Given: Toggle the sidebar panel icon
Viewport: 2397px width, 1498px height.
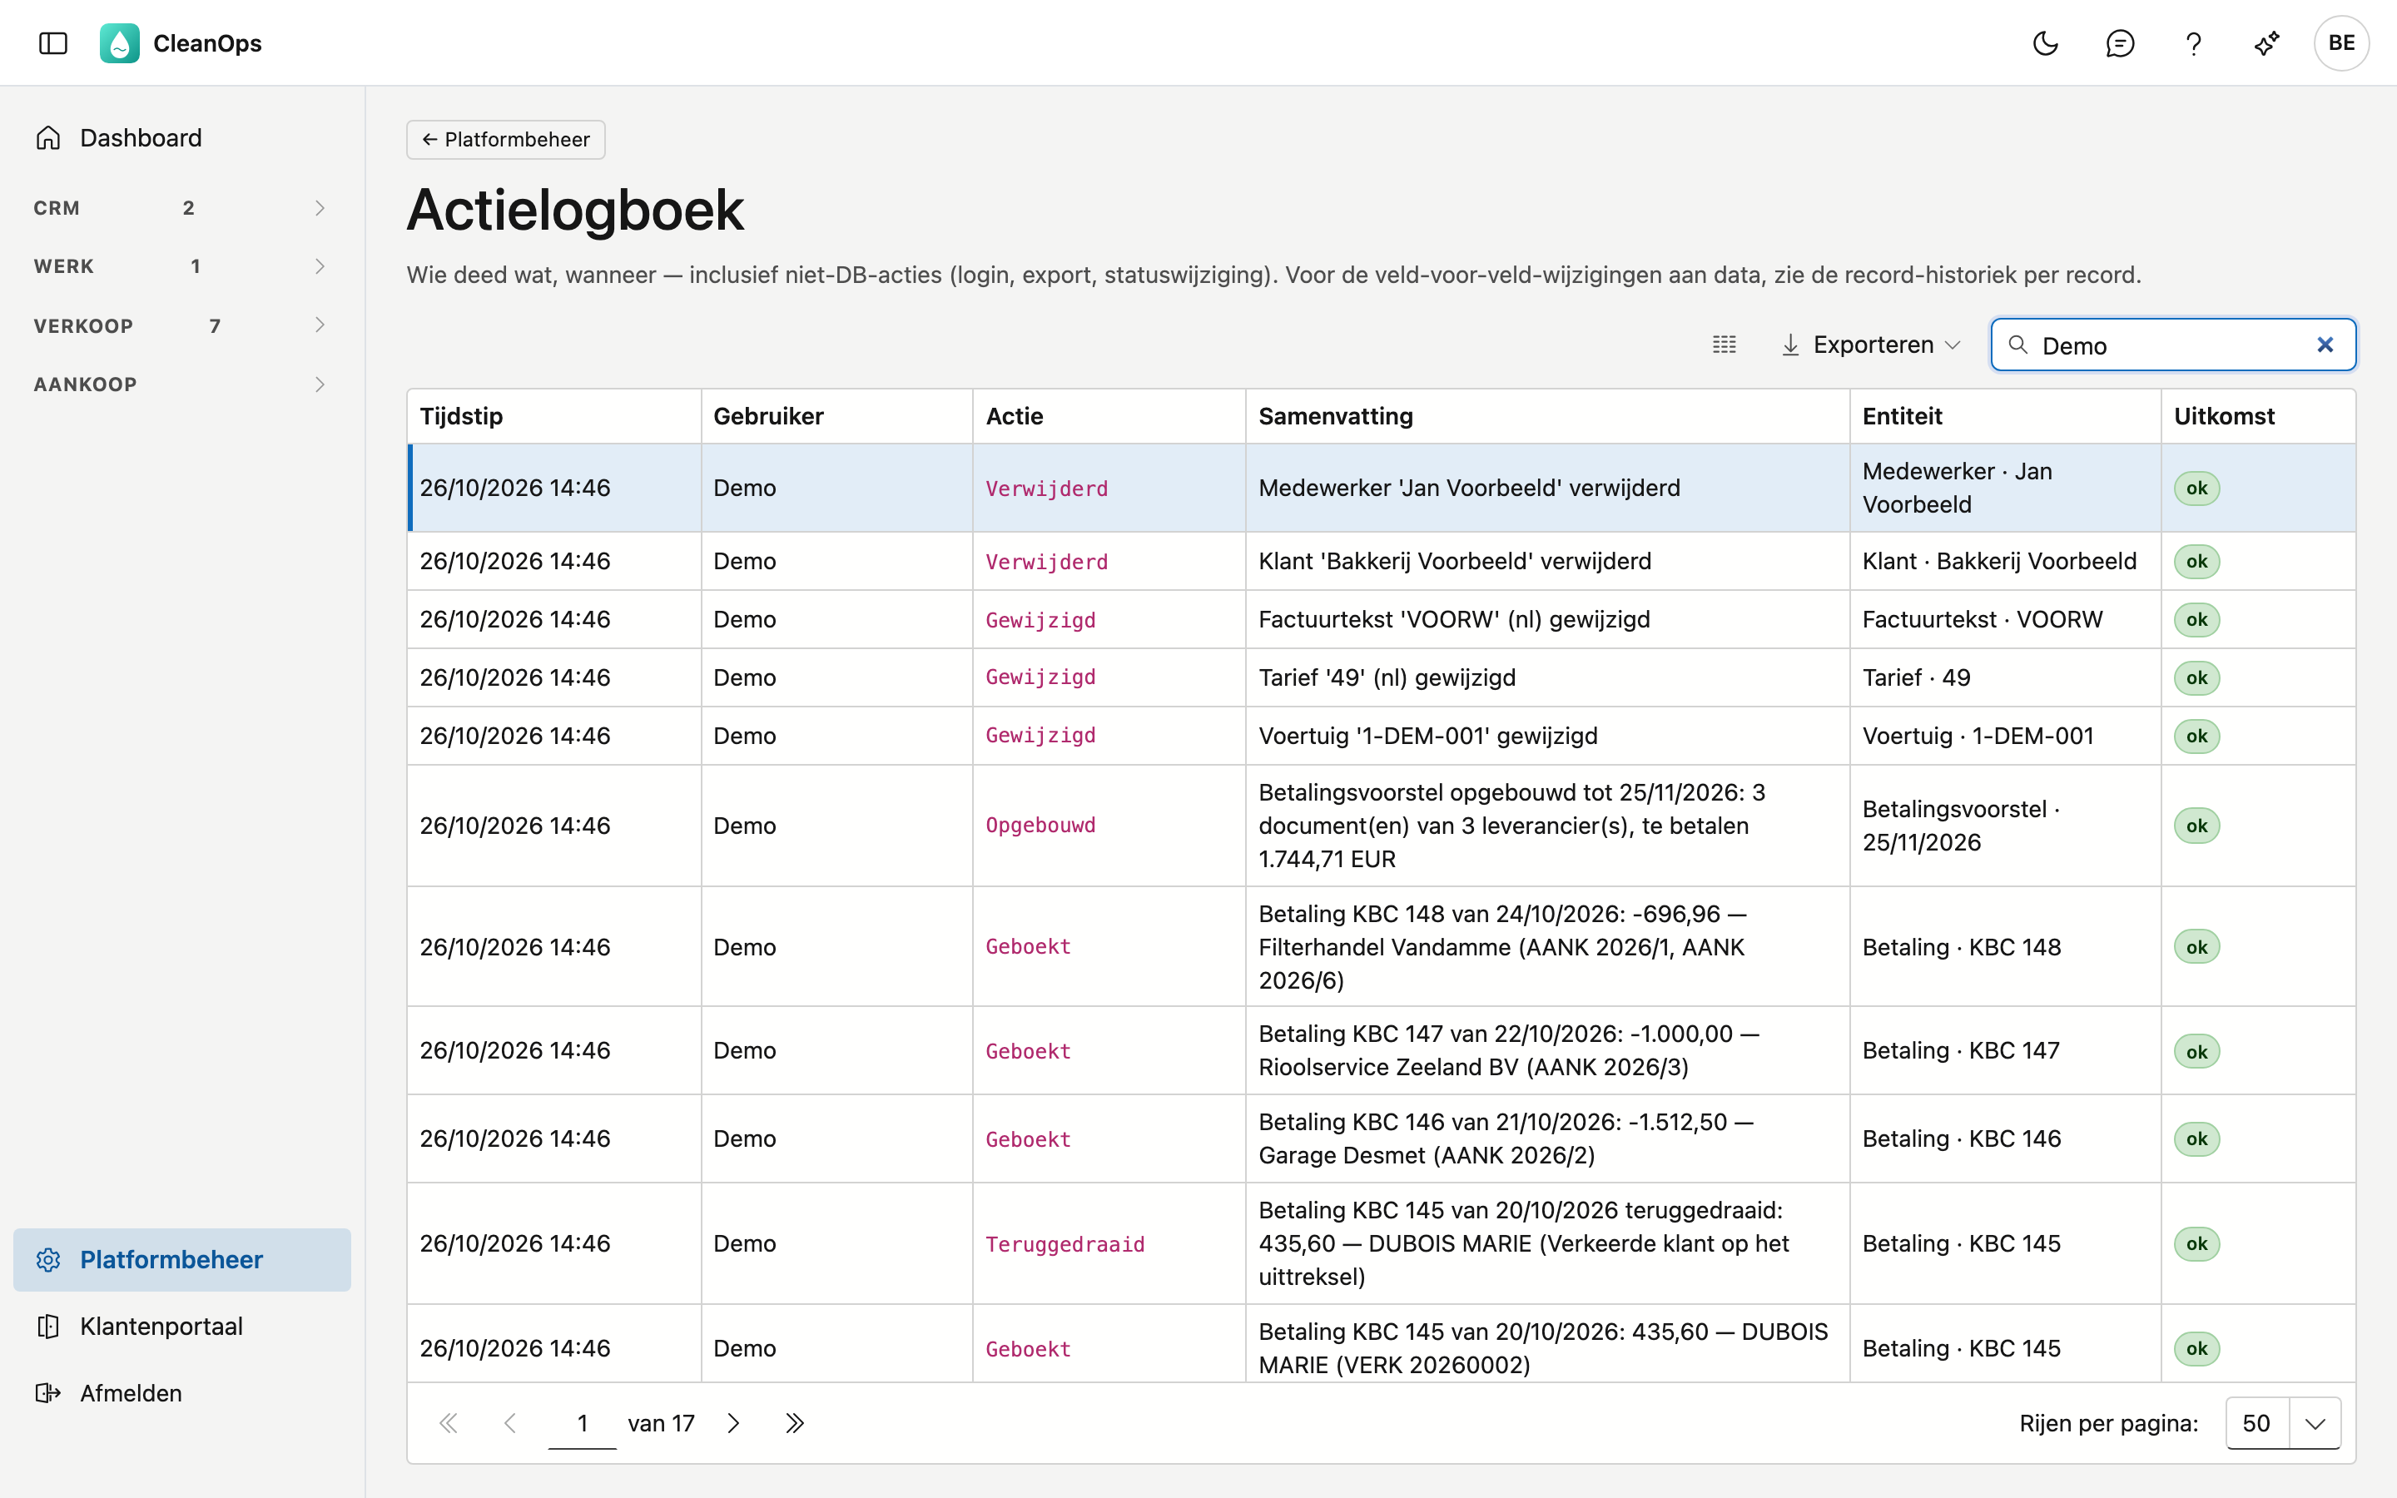Looking at the screenshot, I should click(53, 42).
